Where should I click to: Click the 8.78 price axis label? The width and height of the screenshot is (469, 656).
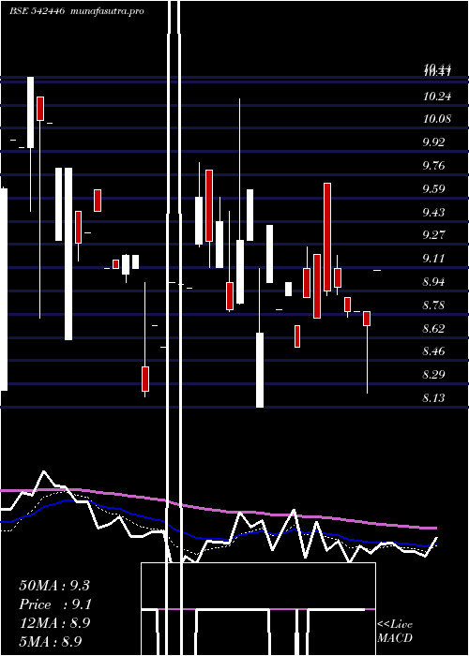coord(433,306)
